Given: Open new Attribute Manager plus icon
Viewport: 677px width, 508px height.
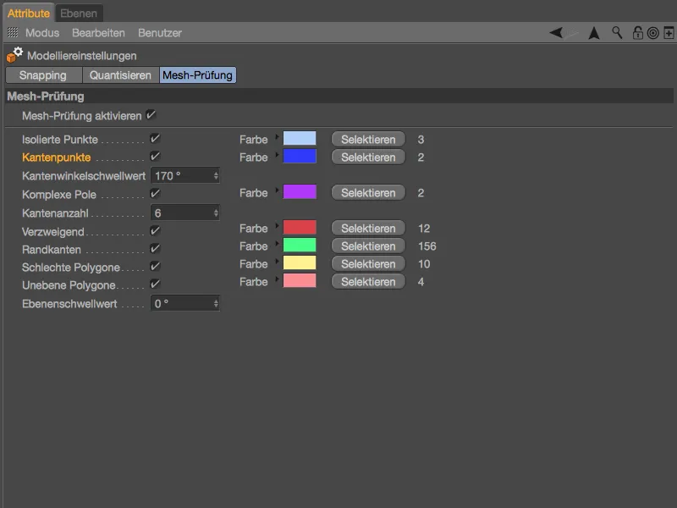Looking at the screenshot, I should tap(669, 33).
